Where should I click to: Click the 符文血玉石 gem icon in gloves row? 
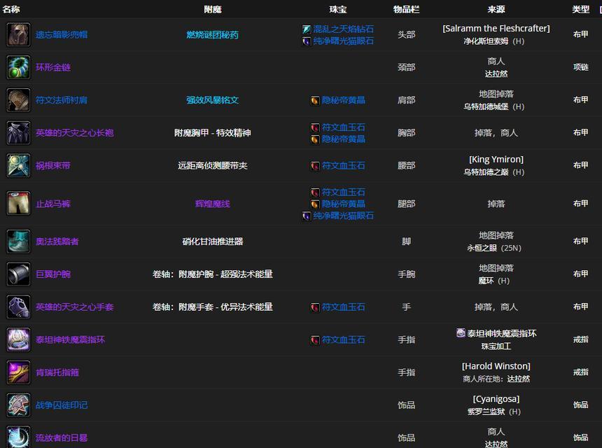point(315,307)
